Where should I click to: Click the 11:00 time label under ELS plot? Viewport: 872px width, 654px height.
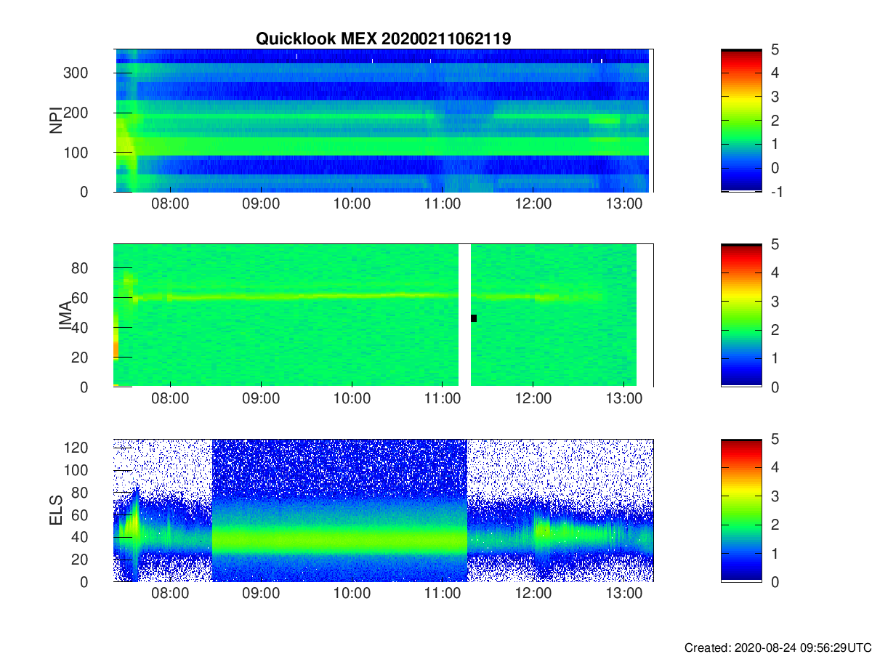point(443,594)
